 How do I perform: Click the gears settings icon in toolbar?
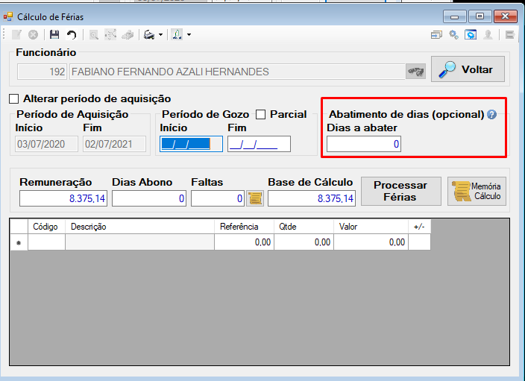(453, 34)
